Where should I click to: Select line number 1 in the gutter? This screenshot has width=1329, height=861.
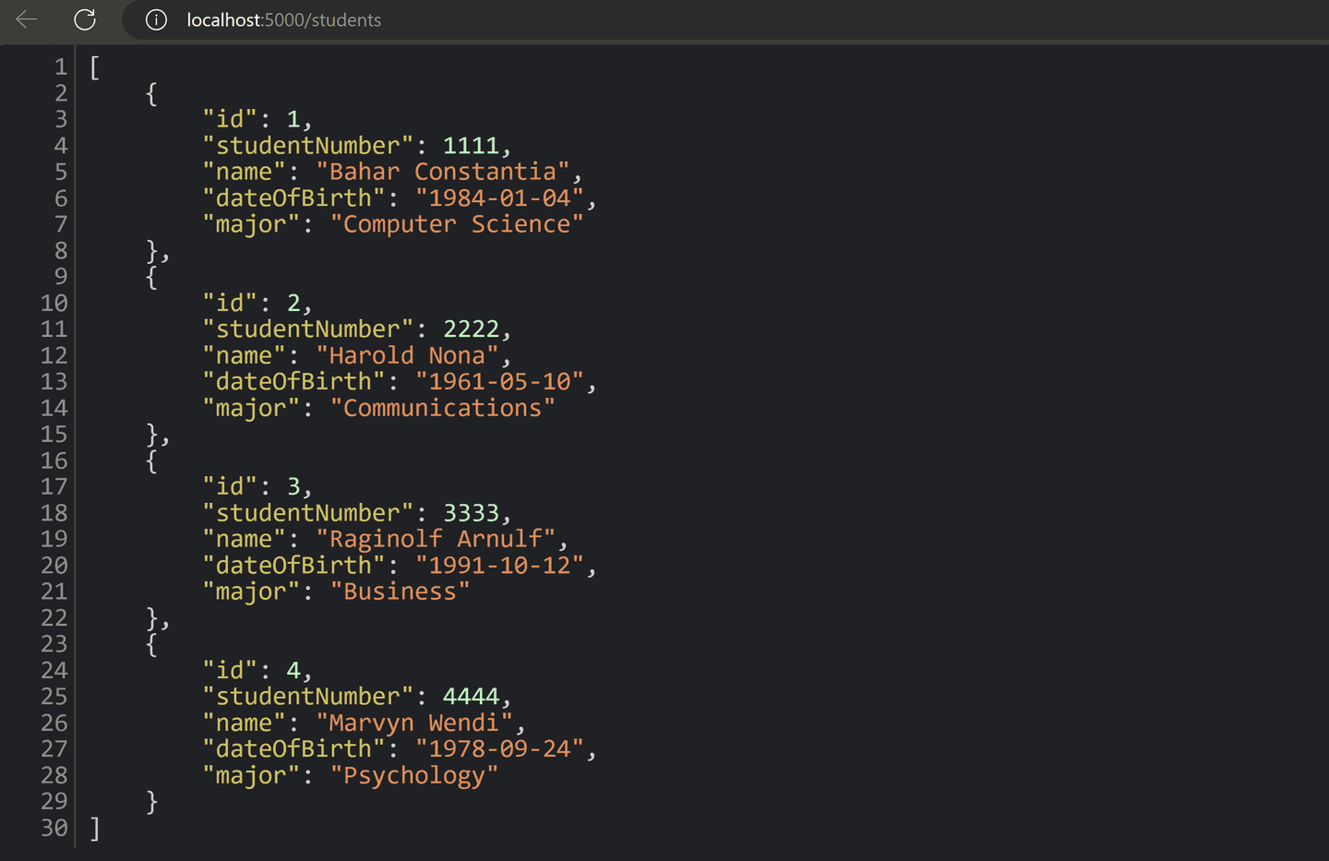(60, 66)
